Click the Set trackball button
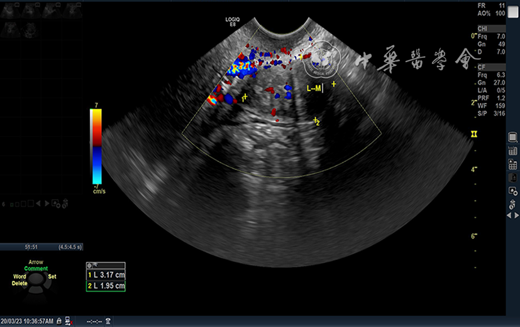 (52, 276)
